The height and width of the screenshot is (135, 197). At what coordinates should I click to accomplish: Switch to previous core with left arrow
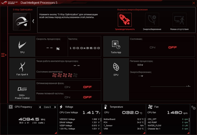coord(40,107)
